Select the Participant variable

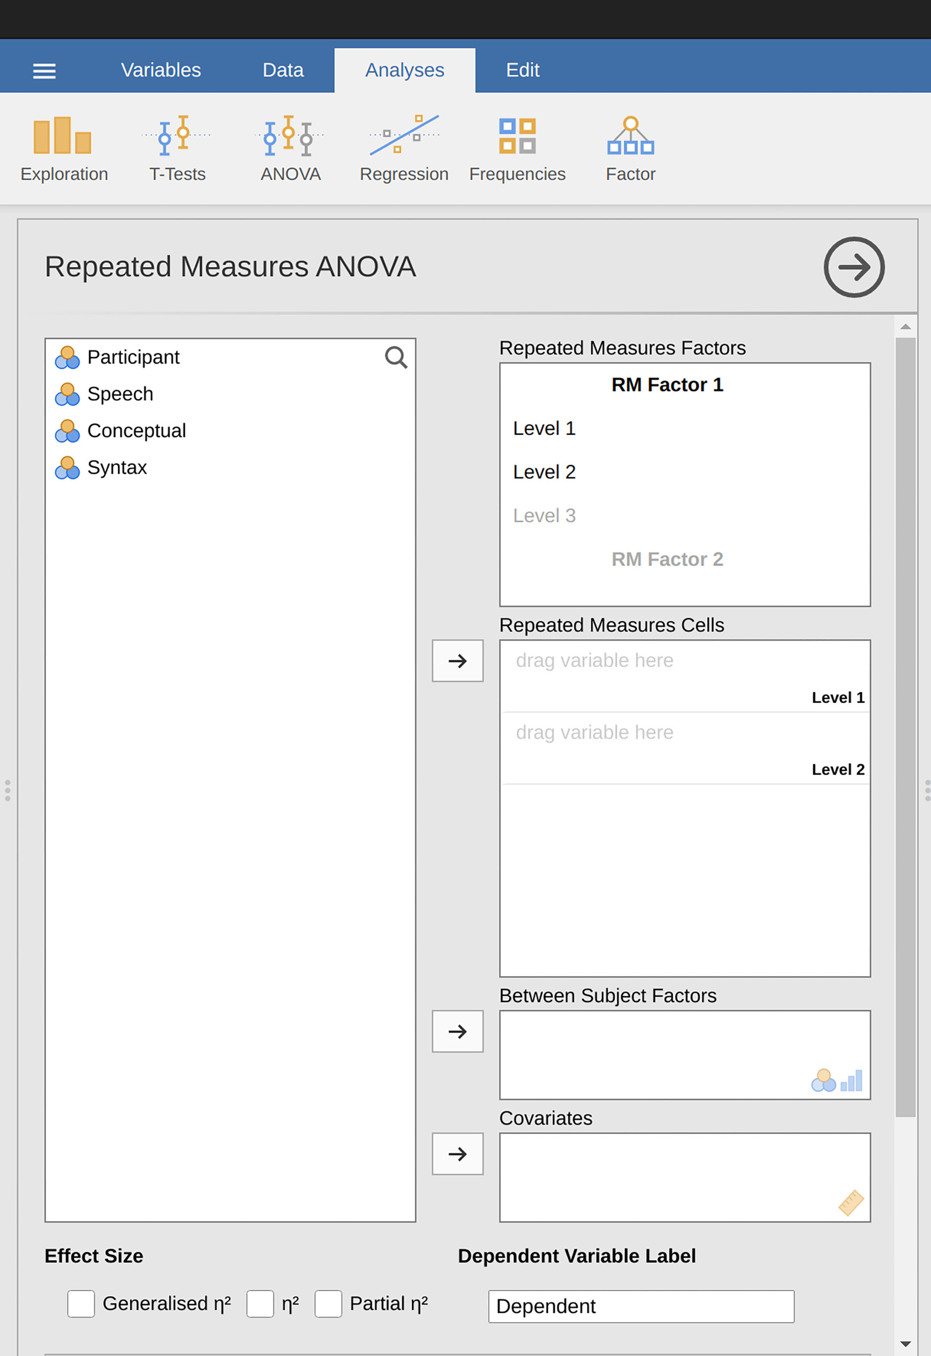(x=133, y=358)
